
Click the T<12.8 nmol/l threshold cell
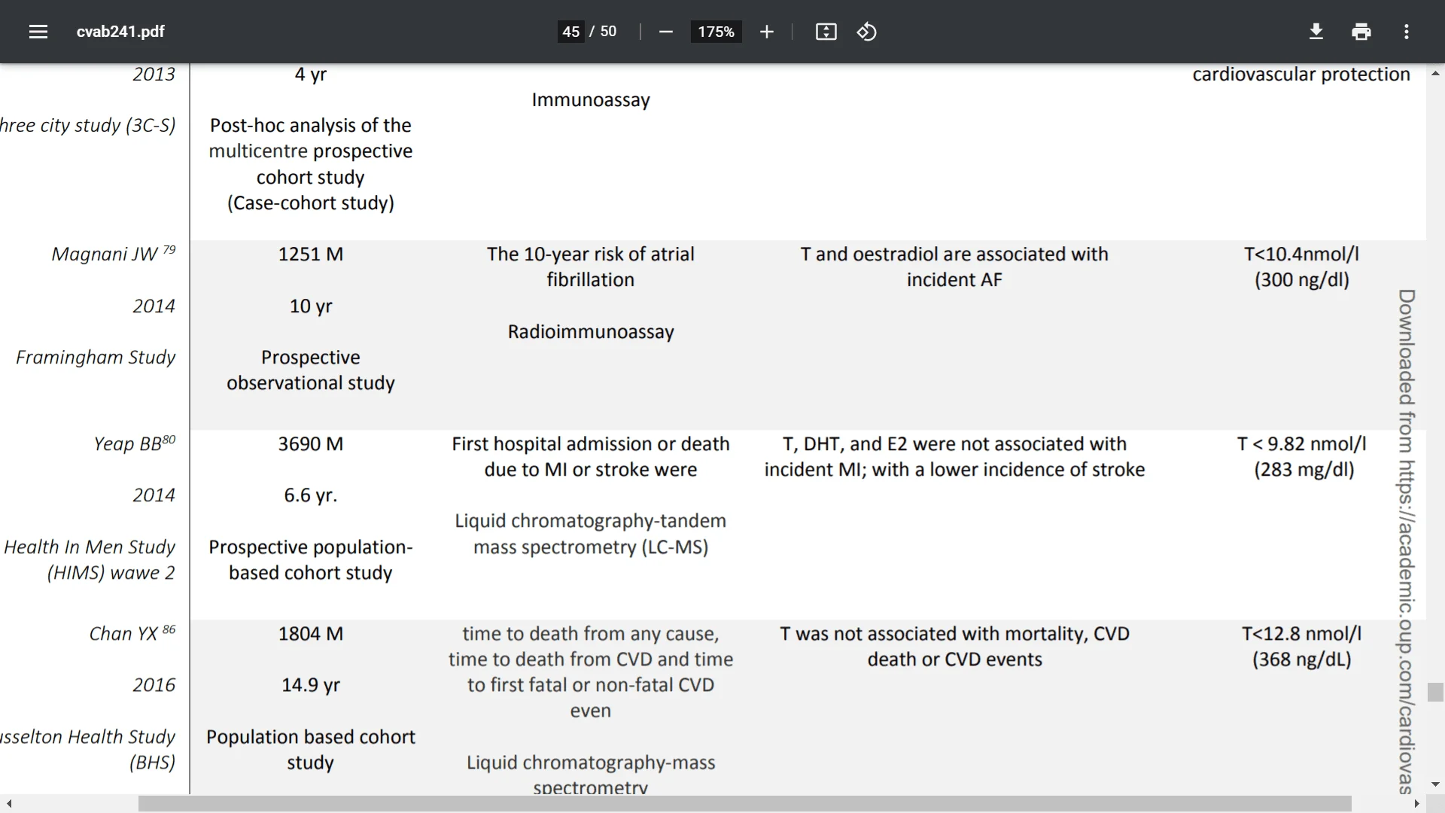[1301, 634]
